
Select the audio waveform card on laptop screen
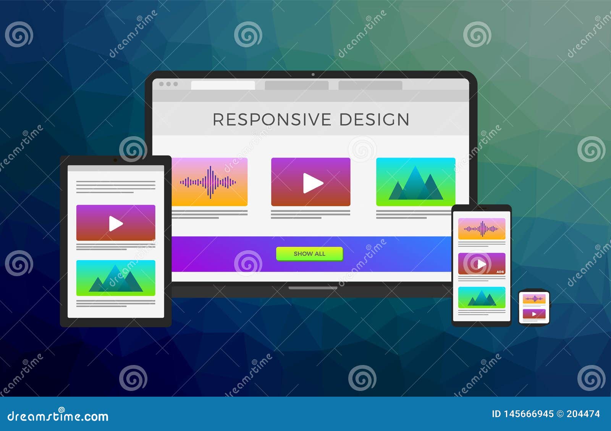click(210, 181)
